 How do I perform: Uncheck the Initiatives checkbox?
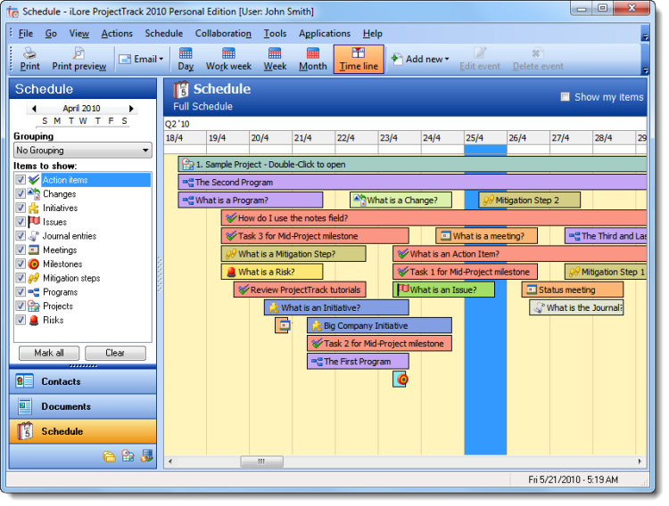tap(21, 208)
